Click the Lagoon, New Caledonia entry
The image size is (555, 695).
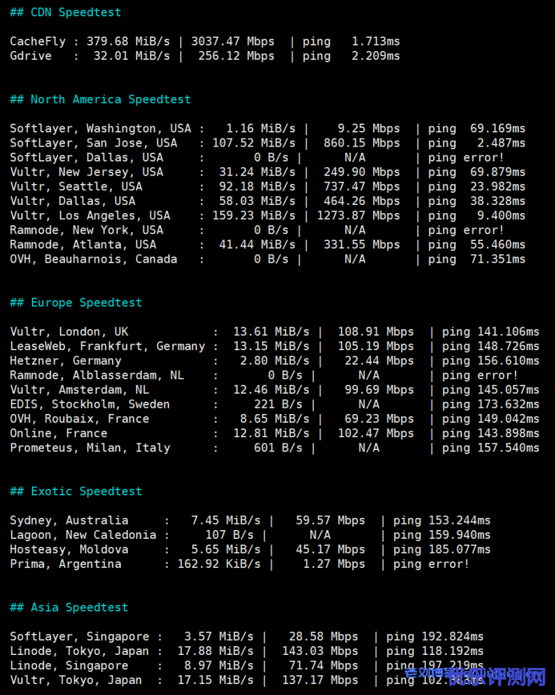(83, 535)
